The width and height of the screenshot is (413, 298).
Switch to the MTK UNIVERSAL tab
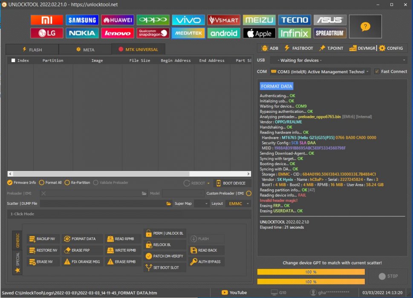(138, 49)
